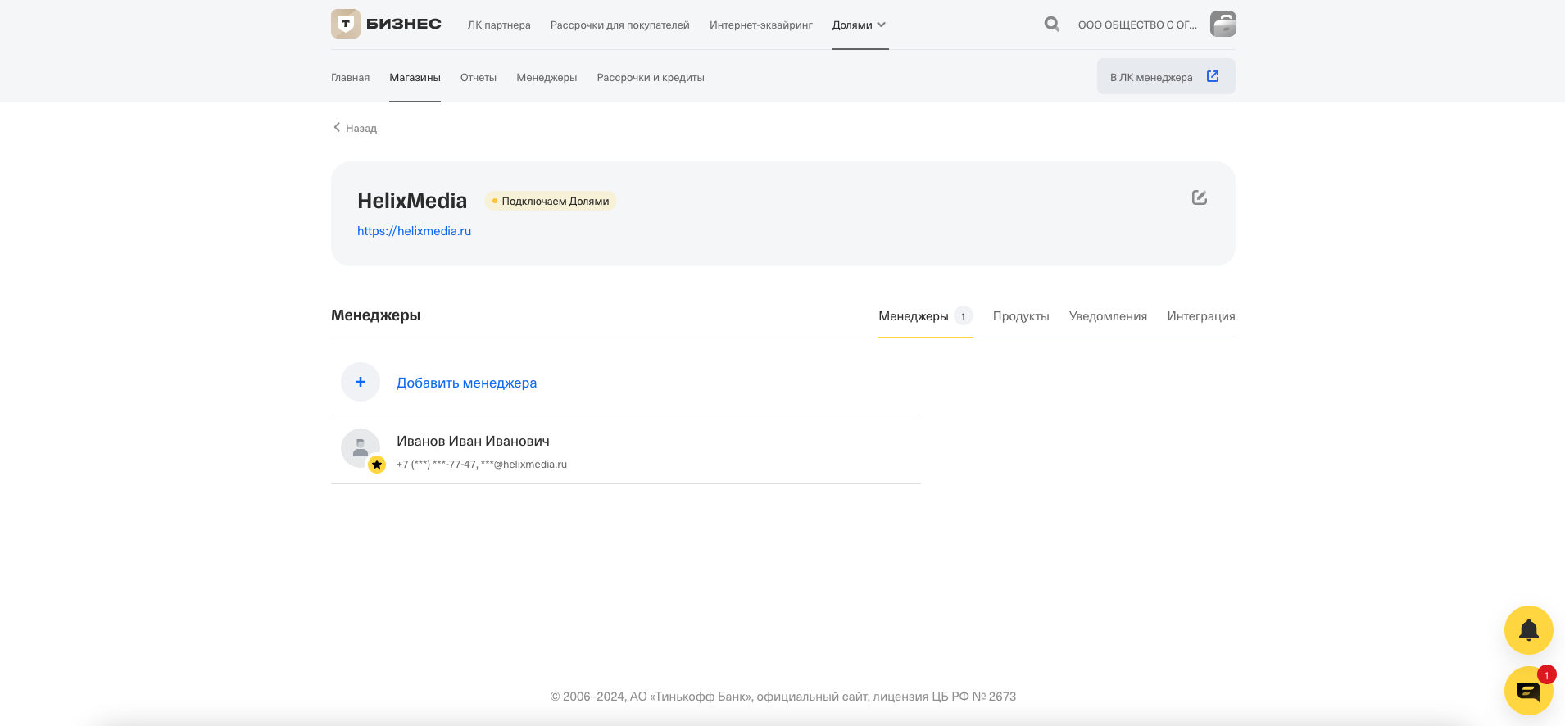The image size is (1565, 726).
Task: Switch to the Уведомления tab
Action: click(x=1108, y=316)
